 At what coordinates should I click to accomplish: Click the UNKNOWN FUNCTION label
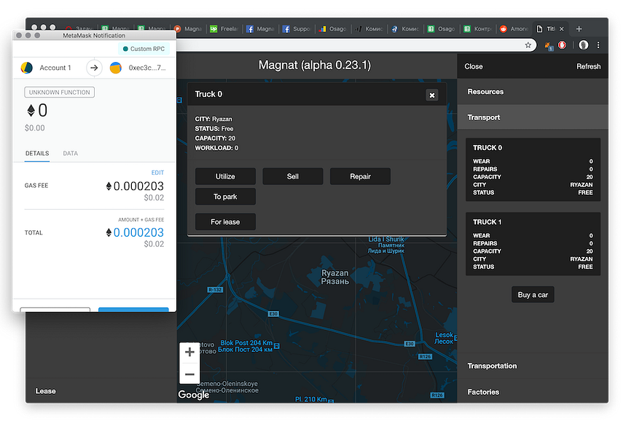point(60,92)
